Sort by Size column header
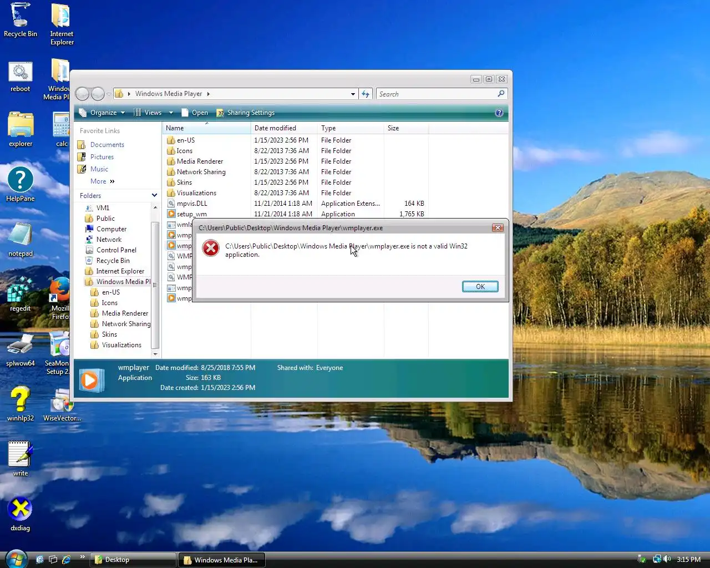Viewport: 710px width, 568px height. tap(406, 128)
